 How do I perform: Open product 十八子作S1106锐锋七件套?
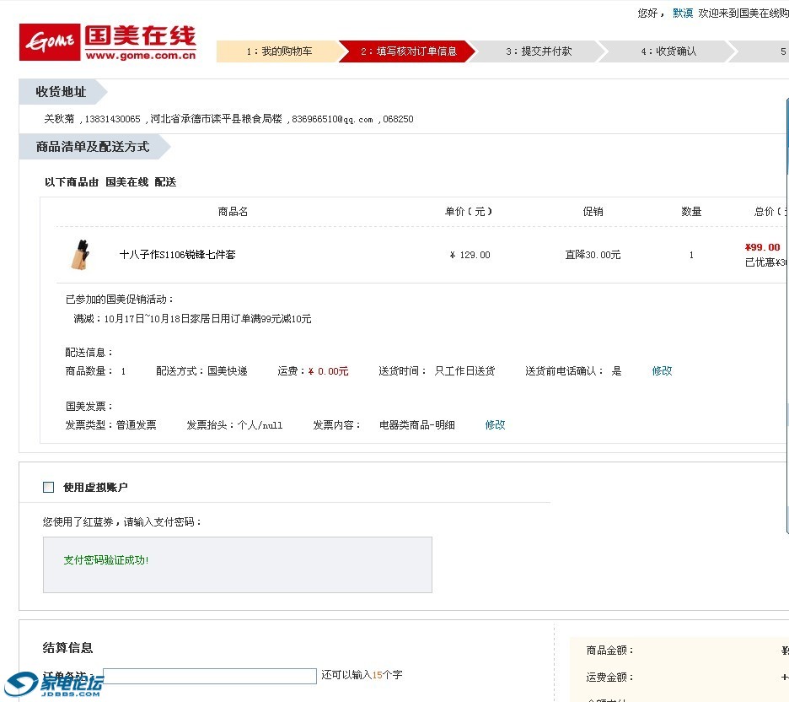[x=177, y=255]
